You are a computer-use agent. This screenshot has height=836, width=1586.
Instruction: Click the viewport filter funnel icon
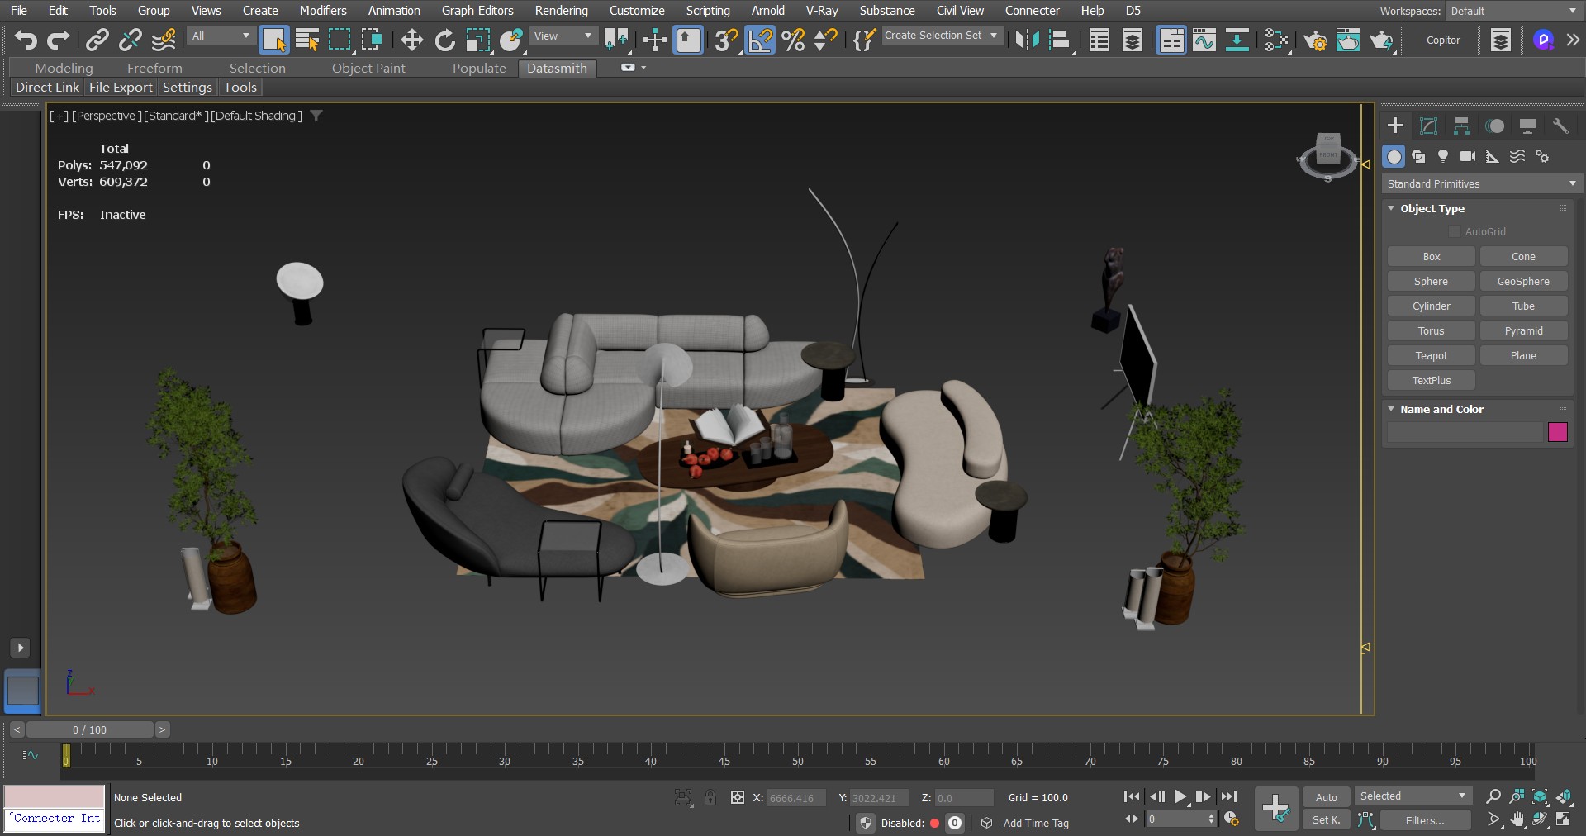click(316, 116)
